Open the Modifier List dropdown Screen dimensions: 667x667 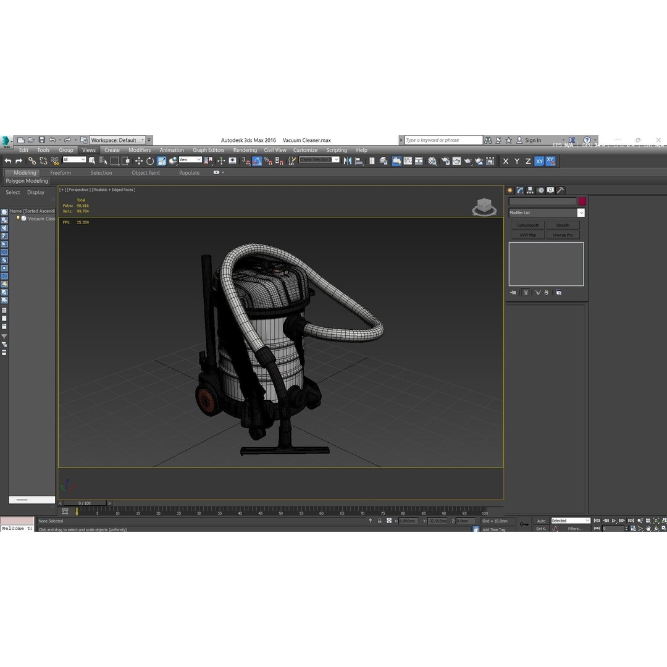point(547,212)
